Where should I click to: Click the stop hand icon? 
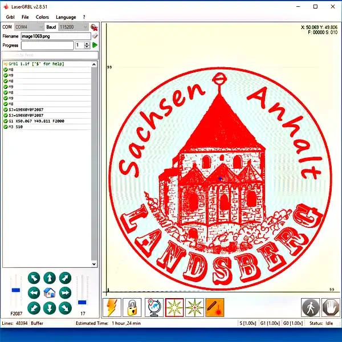click(x=331, y=308)
